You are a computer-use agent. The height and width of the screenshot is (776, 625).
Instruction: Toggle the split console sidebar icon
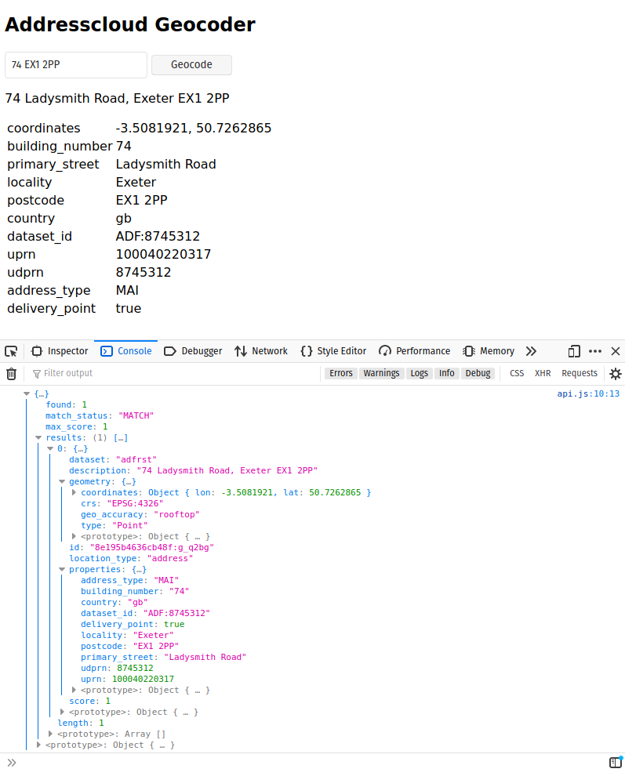[616, 763]
